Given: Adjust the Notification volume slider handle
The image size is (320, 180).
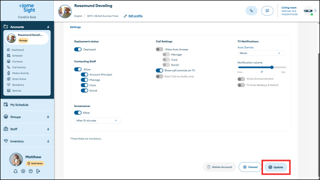Looking at the screenshot, I should click(272, 67).
